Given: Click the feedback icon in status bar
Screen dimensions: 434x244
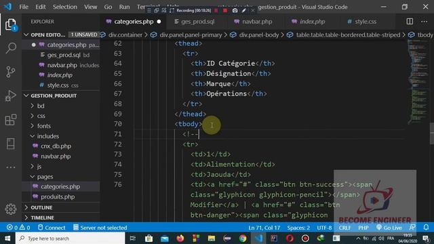Looking at the screenshot, I should 412,228.
